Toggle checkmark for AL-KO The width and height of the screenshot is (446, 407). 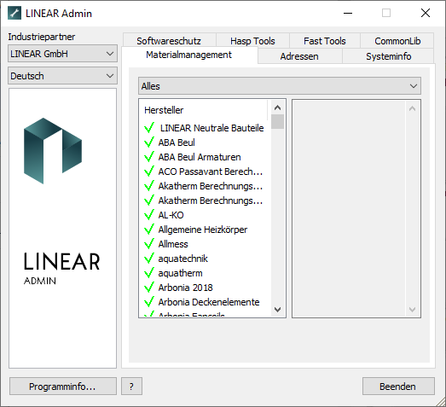149,215
